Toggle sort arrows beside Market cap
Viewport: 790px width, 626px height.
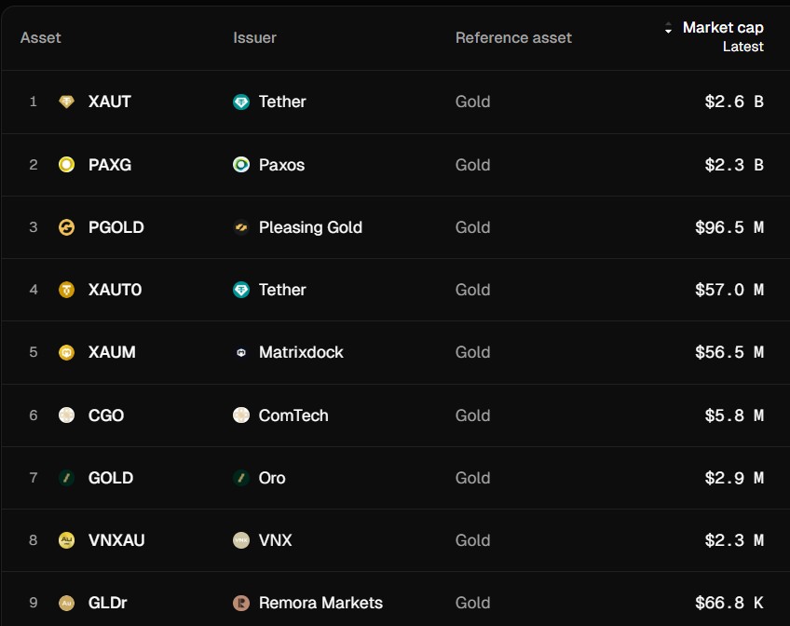click(668, 29)
